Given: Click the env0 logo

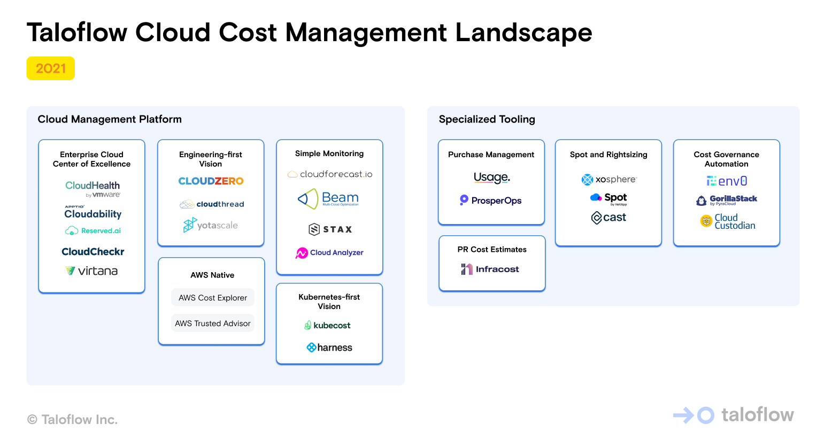Looking at the screenshot, I should point(726,181).
